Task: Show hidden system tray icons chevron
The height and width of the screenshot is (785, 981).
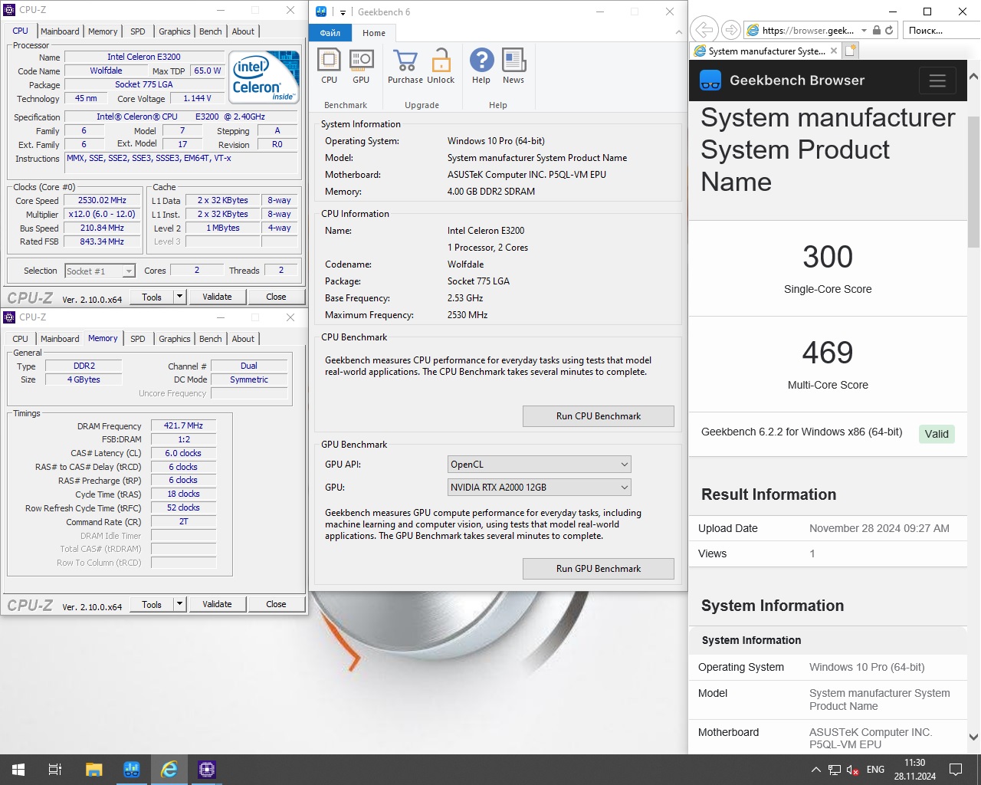Action: [x=815, y=770]
